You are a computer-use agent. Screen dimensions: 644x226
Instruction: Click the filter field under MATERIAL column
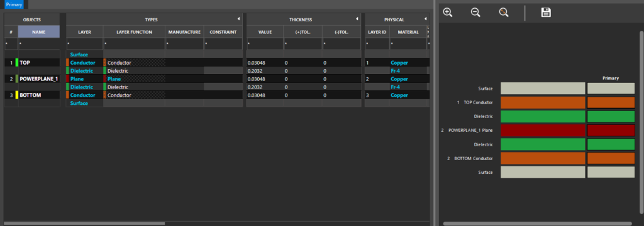click(408, 43)
